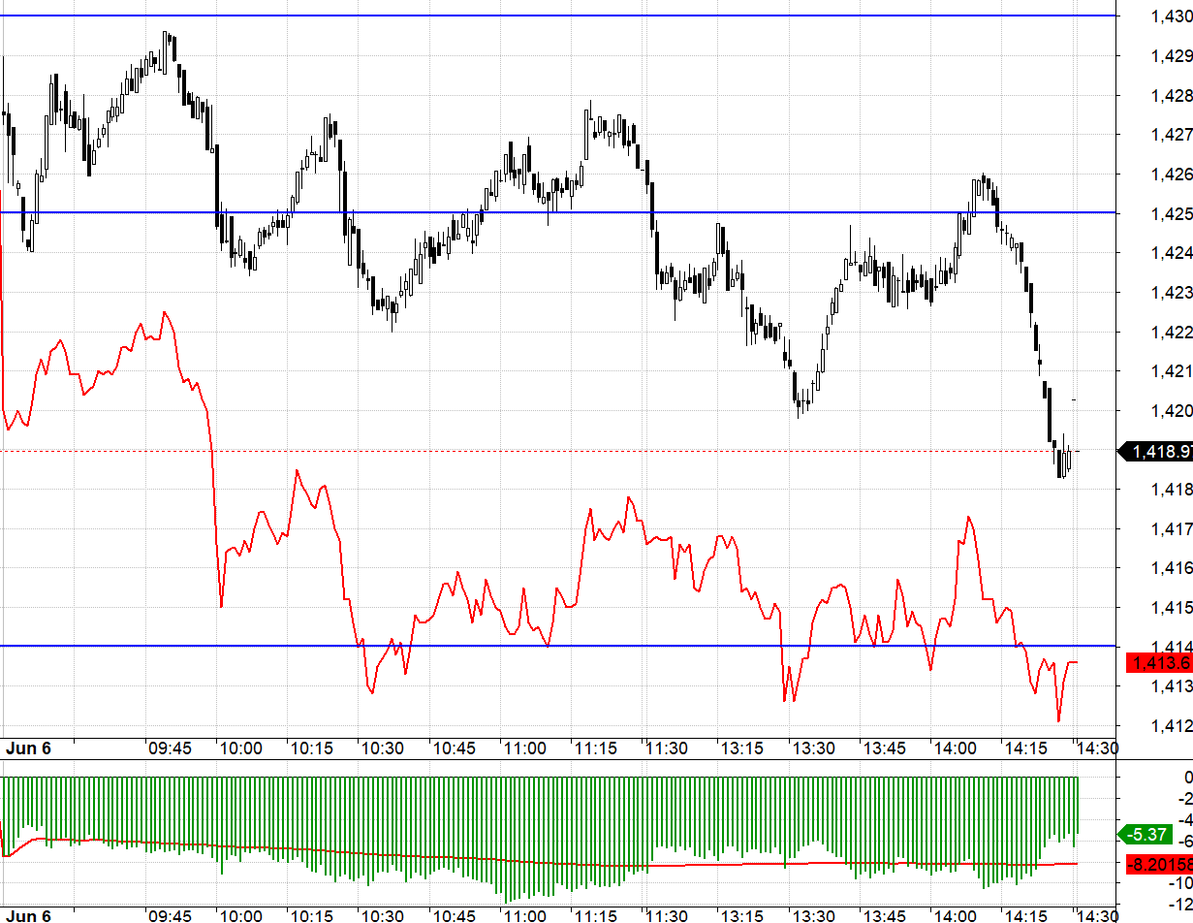Click 13:15 on the main chart's time axis

741,748
